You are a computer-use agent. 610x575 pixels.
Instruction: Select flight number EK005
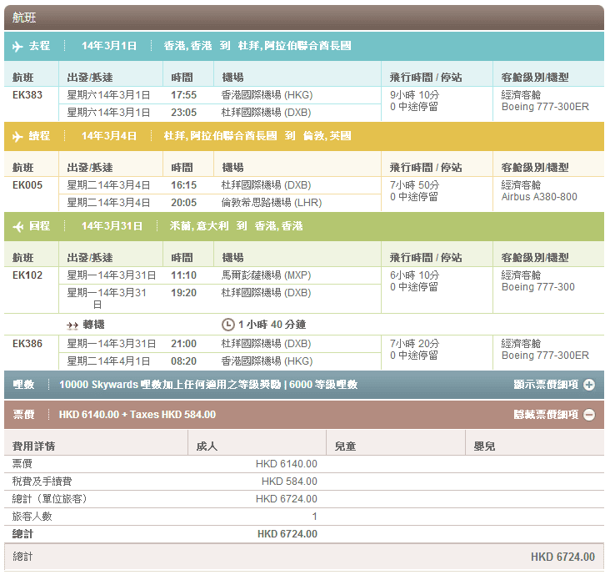pos(28,185)
